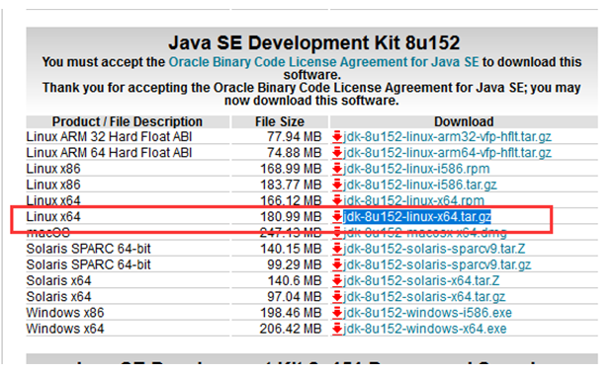The width and height of the screenshot is (615, 373).
Task: Download jdk-8u152-linux-i586.tar.gz
Action: point(419,185)
